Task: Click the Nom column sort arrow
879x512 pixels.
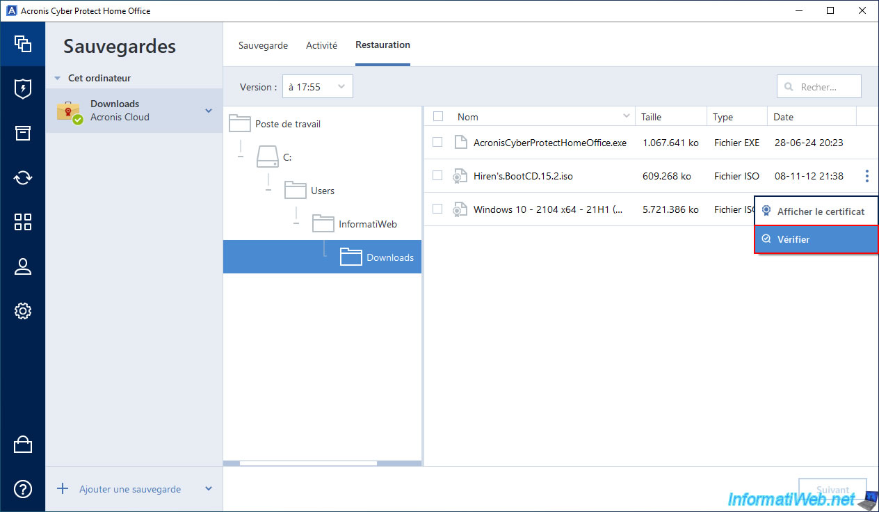Action: [x=627, y=116]
